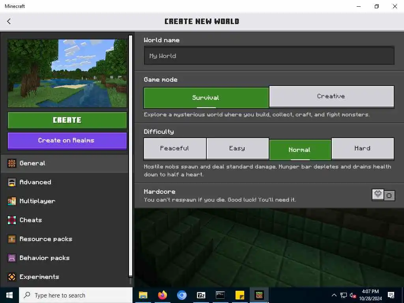The height and width of the screenshot is (303, 404).
Task: Set difficulty to Hard
Action: [x=363, y=148]
